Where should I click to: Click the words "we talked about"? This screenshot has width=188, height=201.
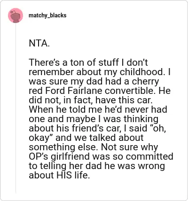109,138
